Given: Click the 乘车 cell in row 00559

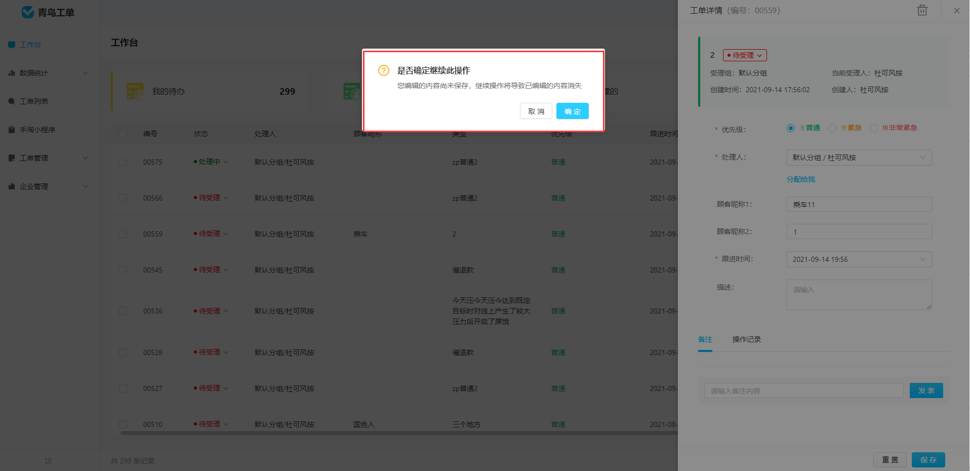Looking at the screenshot, I should pos(360,234).
